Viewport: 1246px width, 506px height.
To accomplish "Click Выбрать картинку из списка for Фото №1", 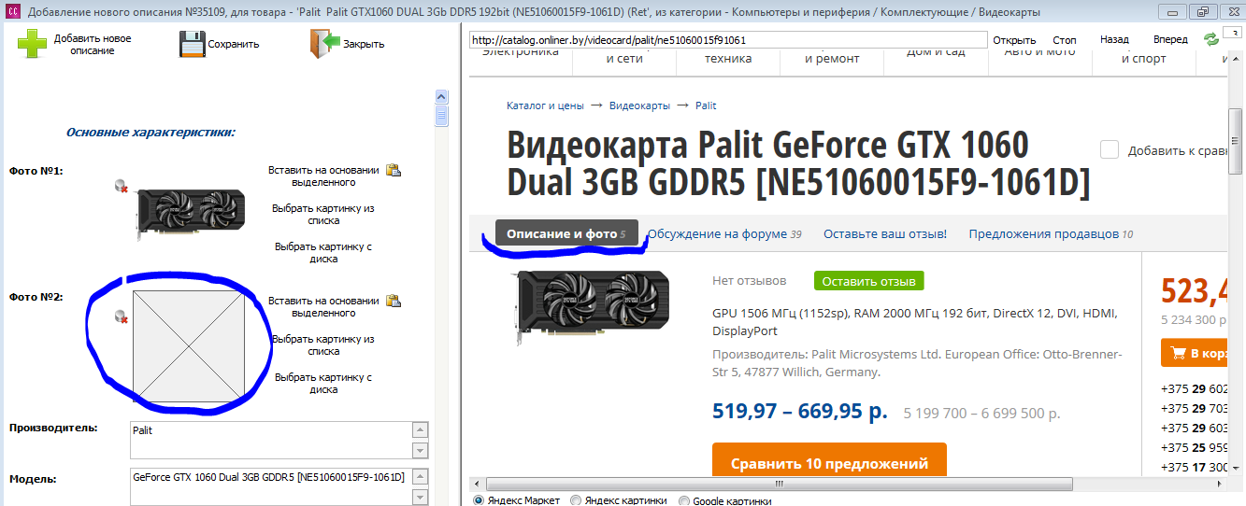I will point(323,215).
